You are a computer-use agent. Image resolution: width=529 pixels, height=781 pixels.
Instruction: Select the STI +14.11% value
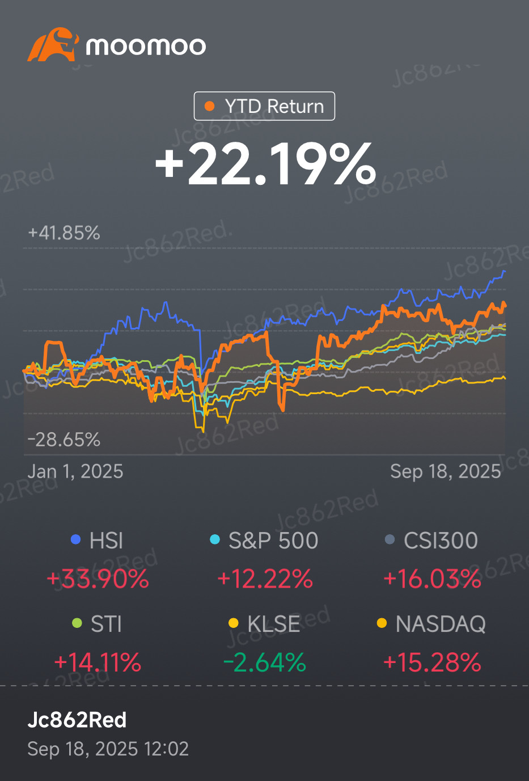98,662
